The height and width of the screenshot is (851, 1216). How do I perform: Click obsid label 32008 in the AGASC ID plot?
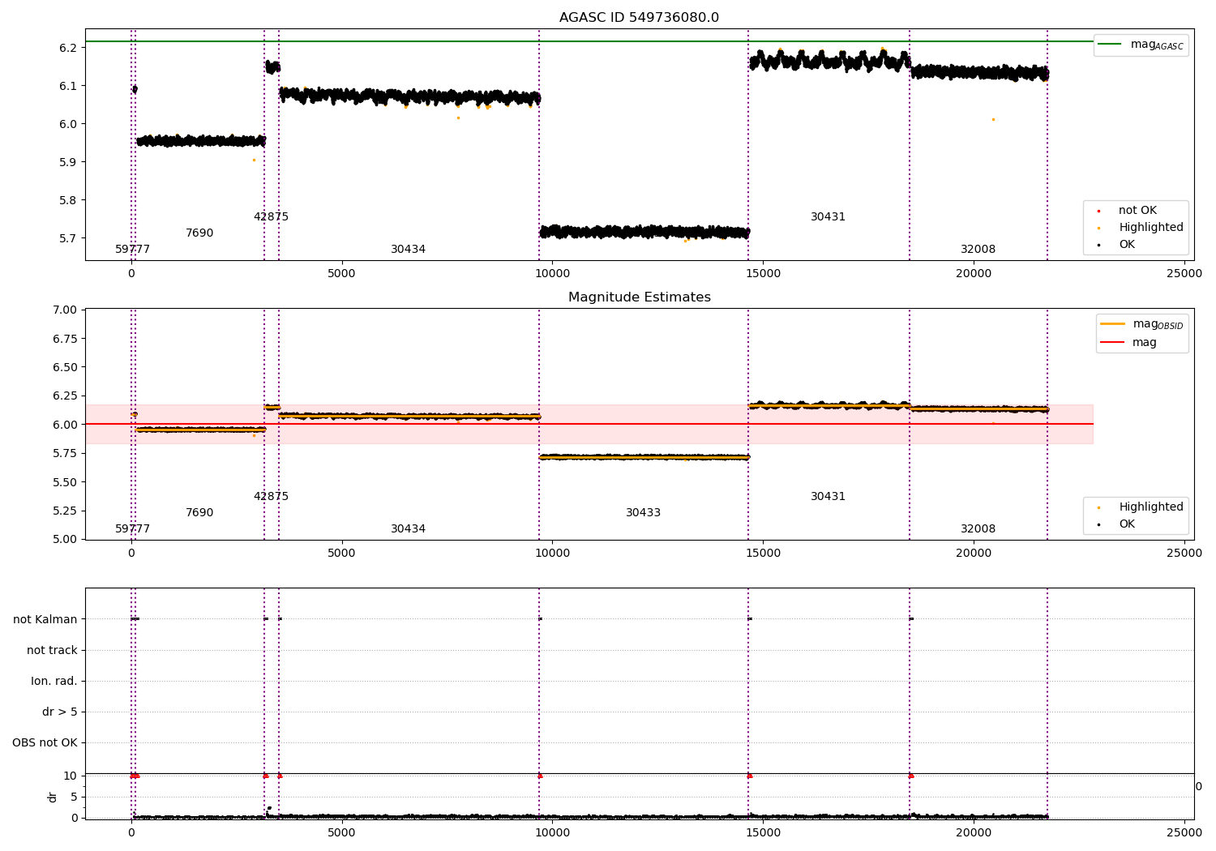pyautogui.click(x=978, y=250)
